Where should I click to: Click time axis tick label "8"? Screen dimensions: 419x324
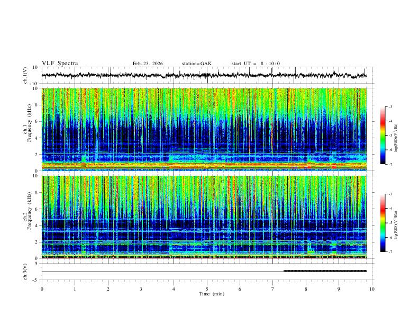pyautogui.click(x=306, y=289)
